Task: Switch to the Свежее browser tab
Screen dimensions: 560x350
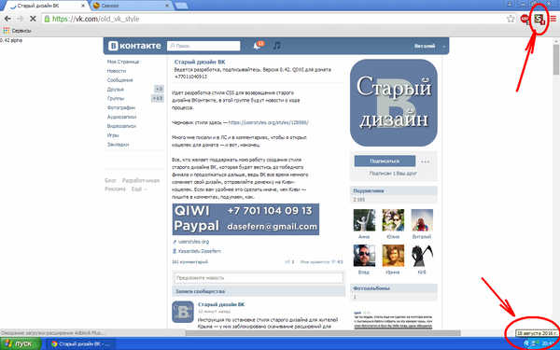Action: pos(132,6)
